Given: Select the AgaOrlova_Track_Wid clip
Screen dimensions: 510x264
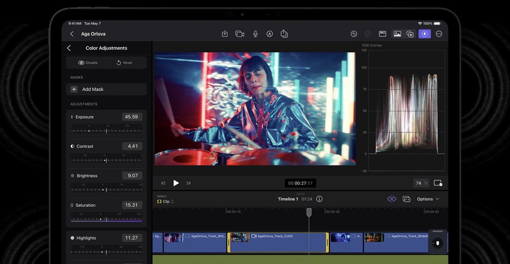Looking at the screenshot, I should coord(195,242).
